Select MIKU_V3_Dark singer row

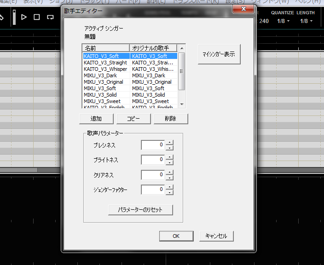[x=130, y=75]
